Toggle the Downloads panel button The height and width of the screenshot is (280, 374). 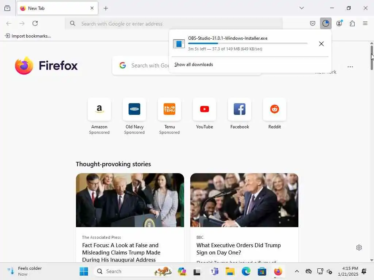[325, 23]
